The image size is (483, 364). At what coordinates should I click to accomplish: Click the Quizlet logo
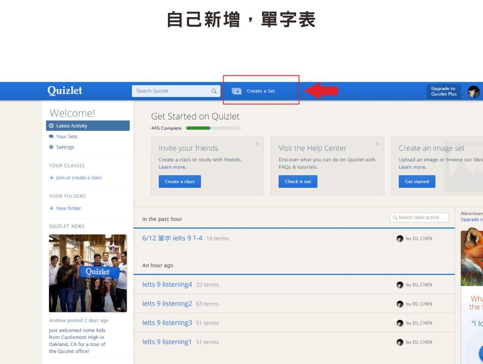point(65,90)
